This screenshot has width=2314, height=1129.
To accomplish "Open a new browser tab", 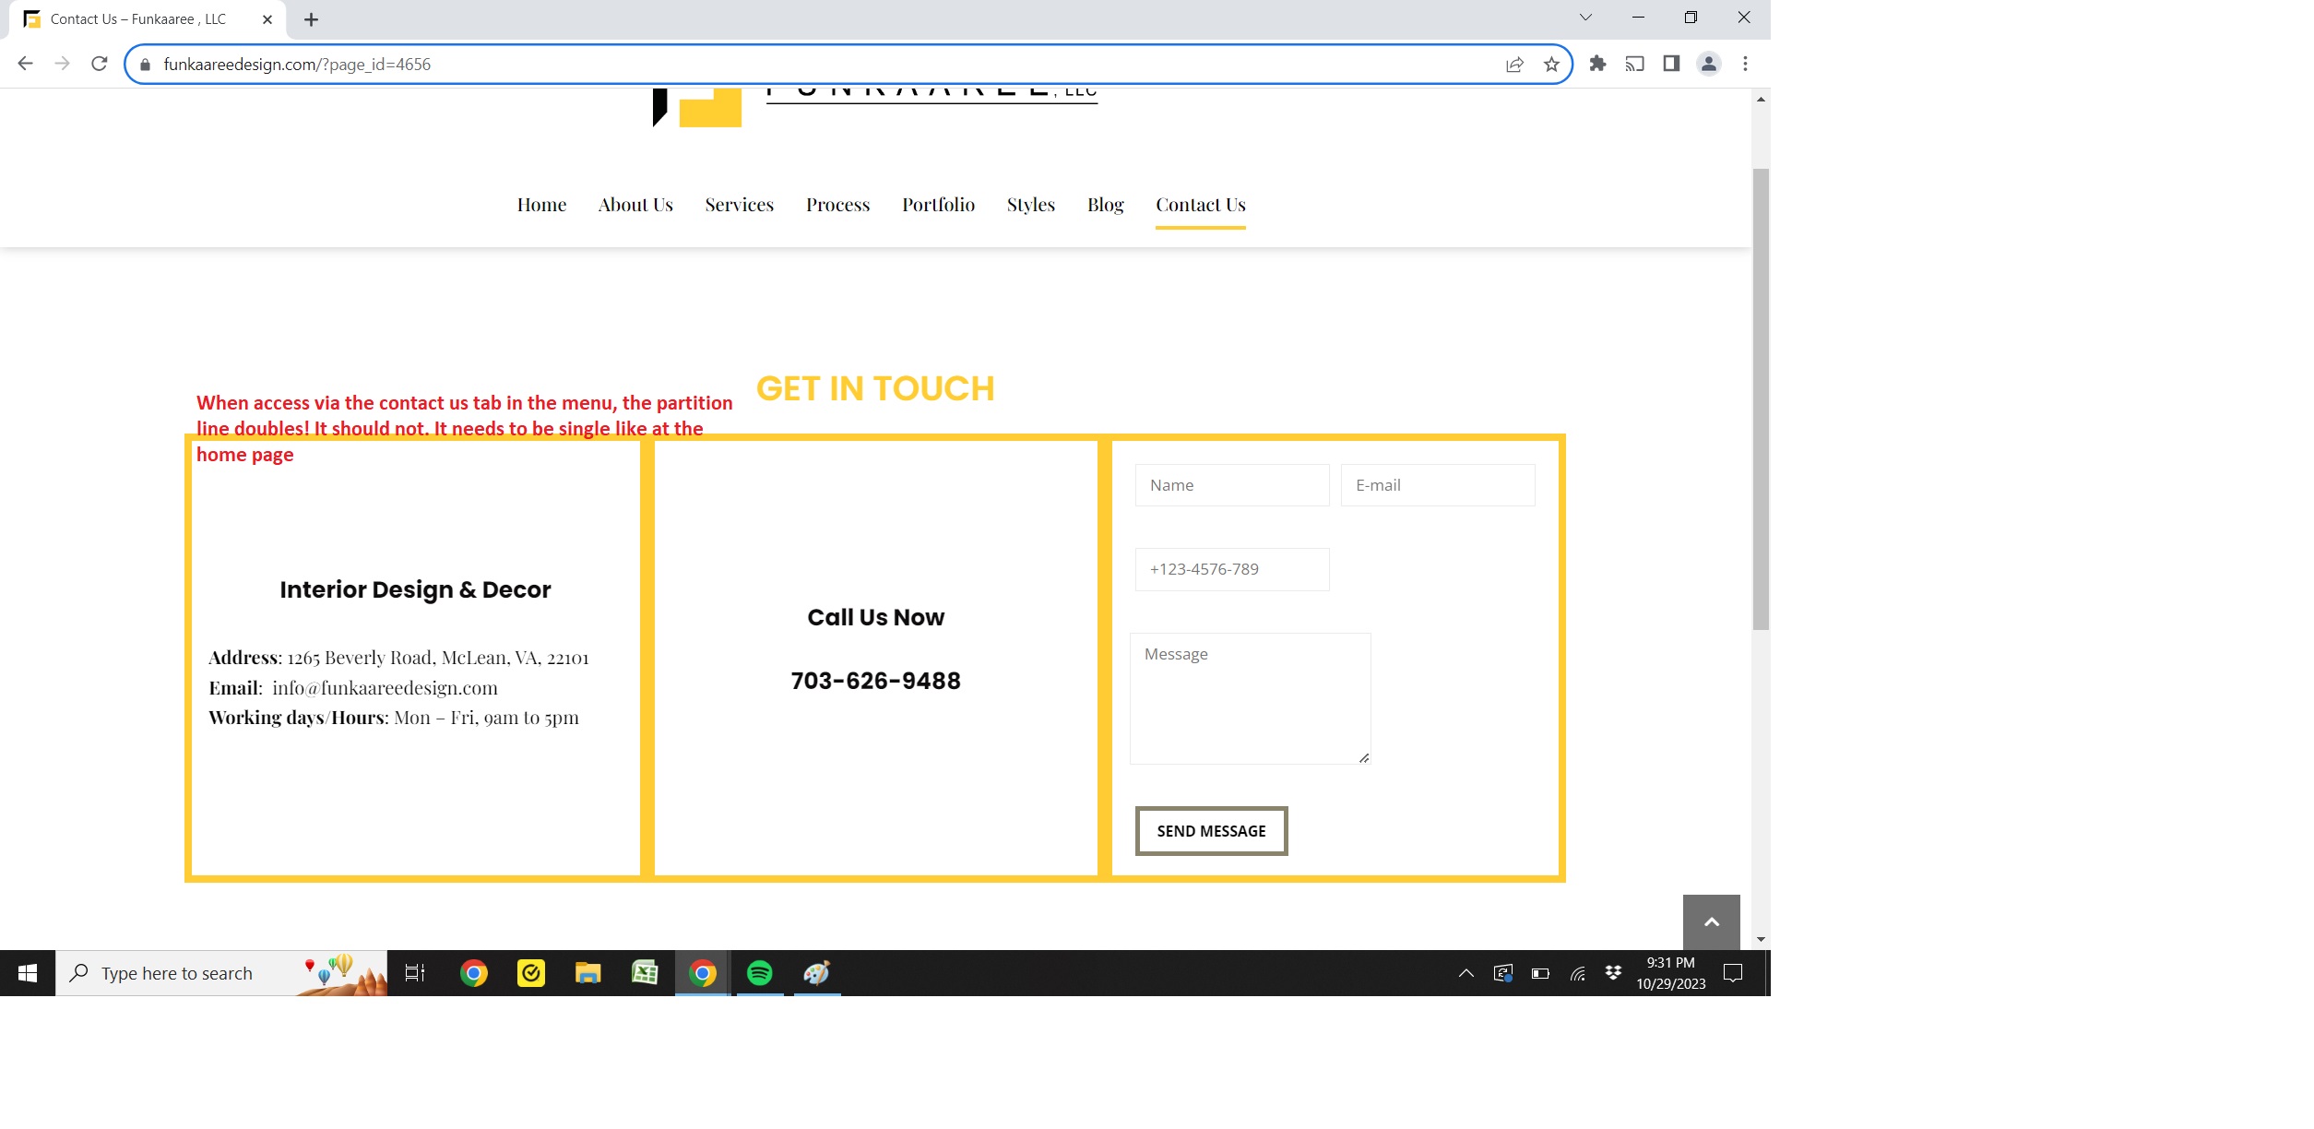I will (312, 19).
